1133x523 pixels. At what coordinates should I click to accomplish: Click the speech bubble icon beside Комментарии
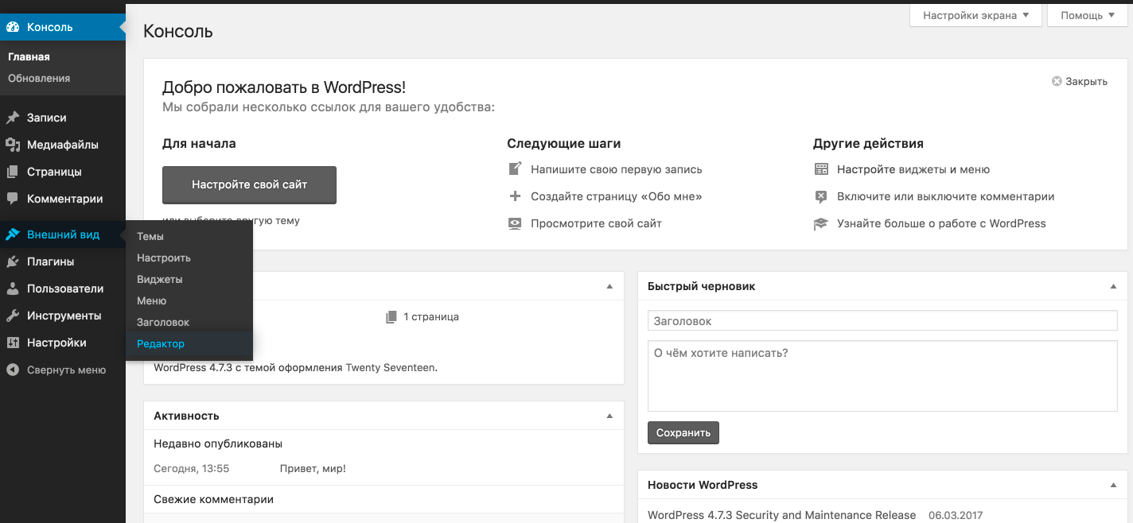click(13, 199)
